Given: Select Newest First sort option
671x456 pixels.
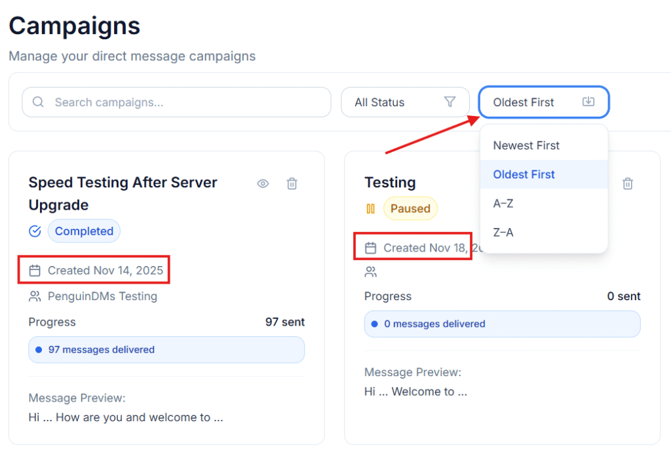Looking at the screenshot, I should click(x=526, y=145).
